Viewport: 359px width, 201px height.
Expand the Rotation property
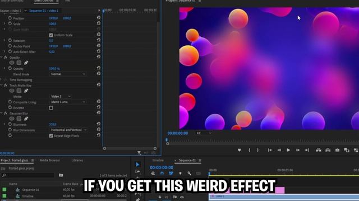point(4,40)
